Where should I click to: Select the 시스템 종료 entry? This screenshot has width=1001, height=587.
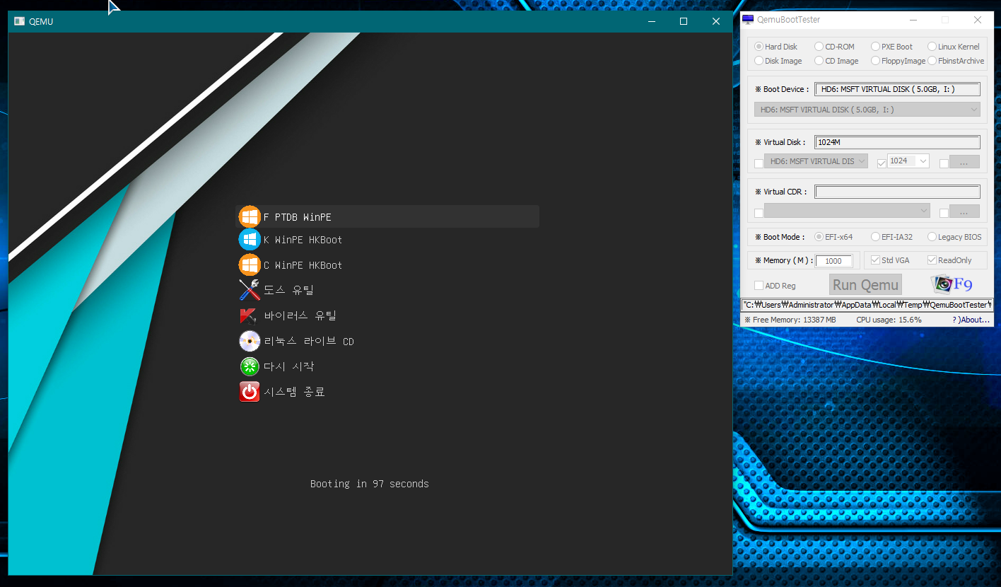[294, 392]
